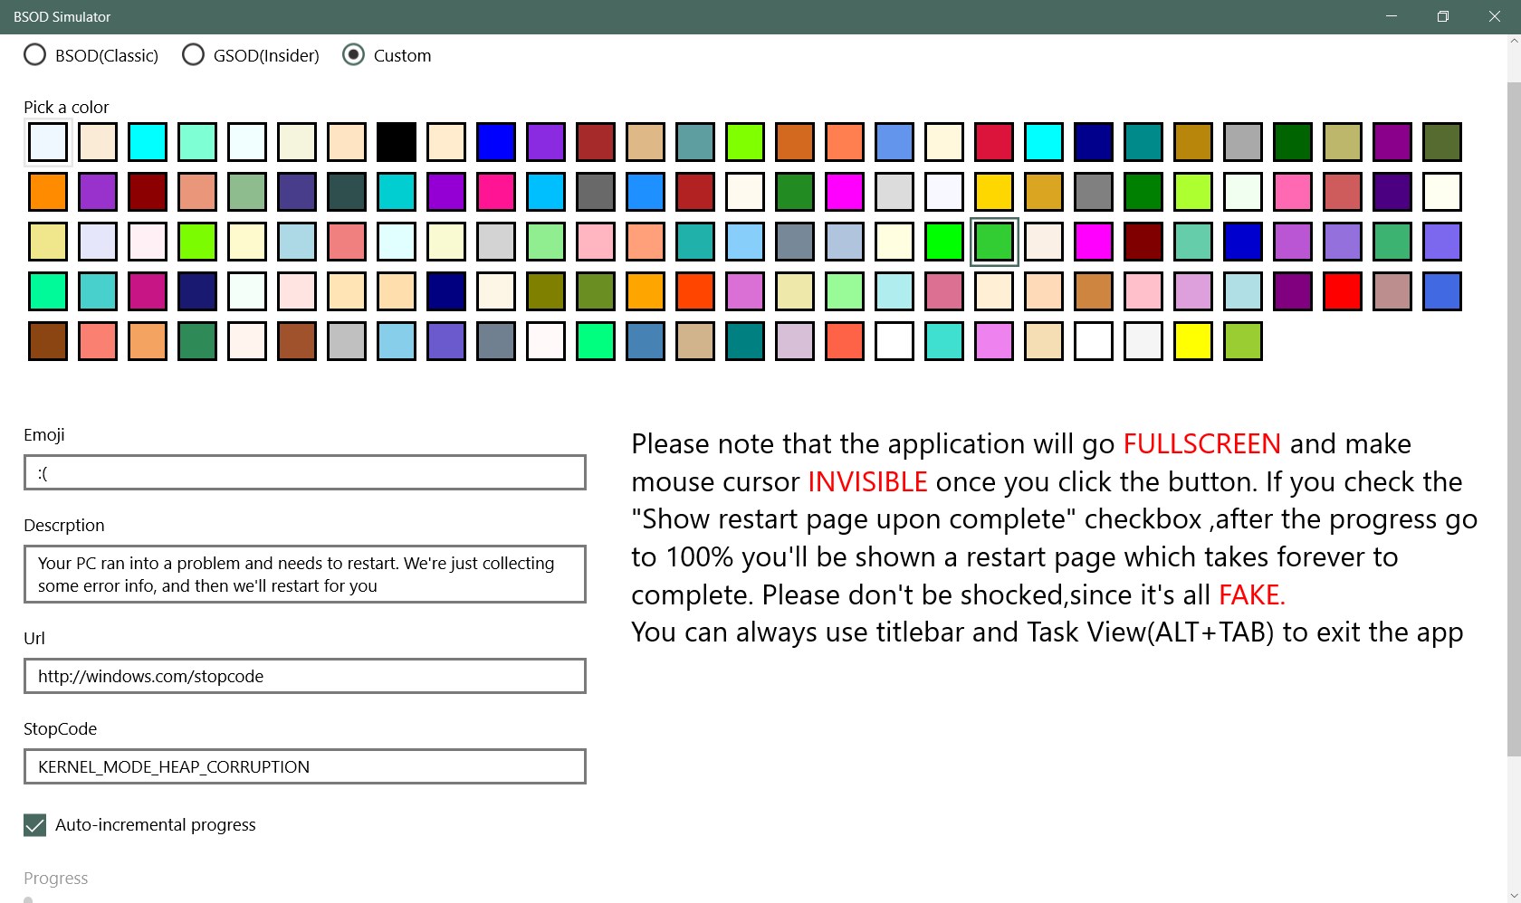Choose the GSOD(Insider) radio option

pyautogui.click(x=251, y=55)
